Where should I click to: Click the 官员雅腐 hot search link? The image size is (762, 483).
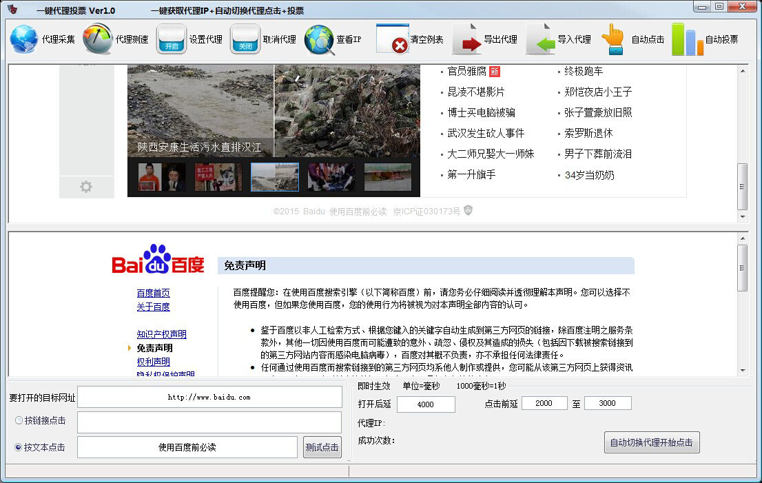click(x=466, y=72)
